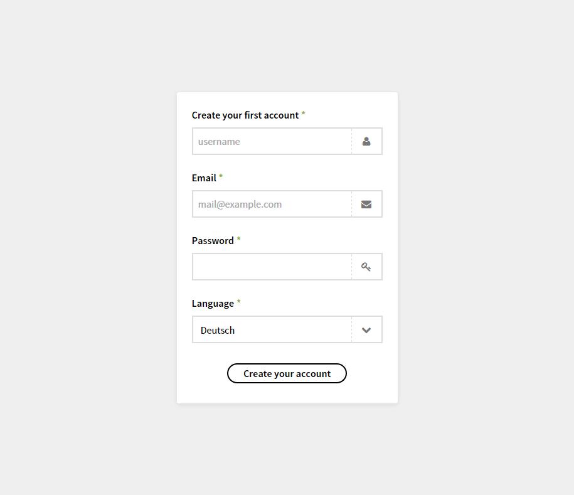
Task: Click the selected "Deutsch" language value
Action: (218, 331)
